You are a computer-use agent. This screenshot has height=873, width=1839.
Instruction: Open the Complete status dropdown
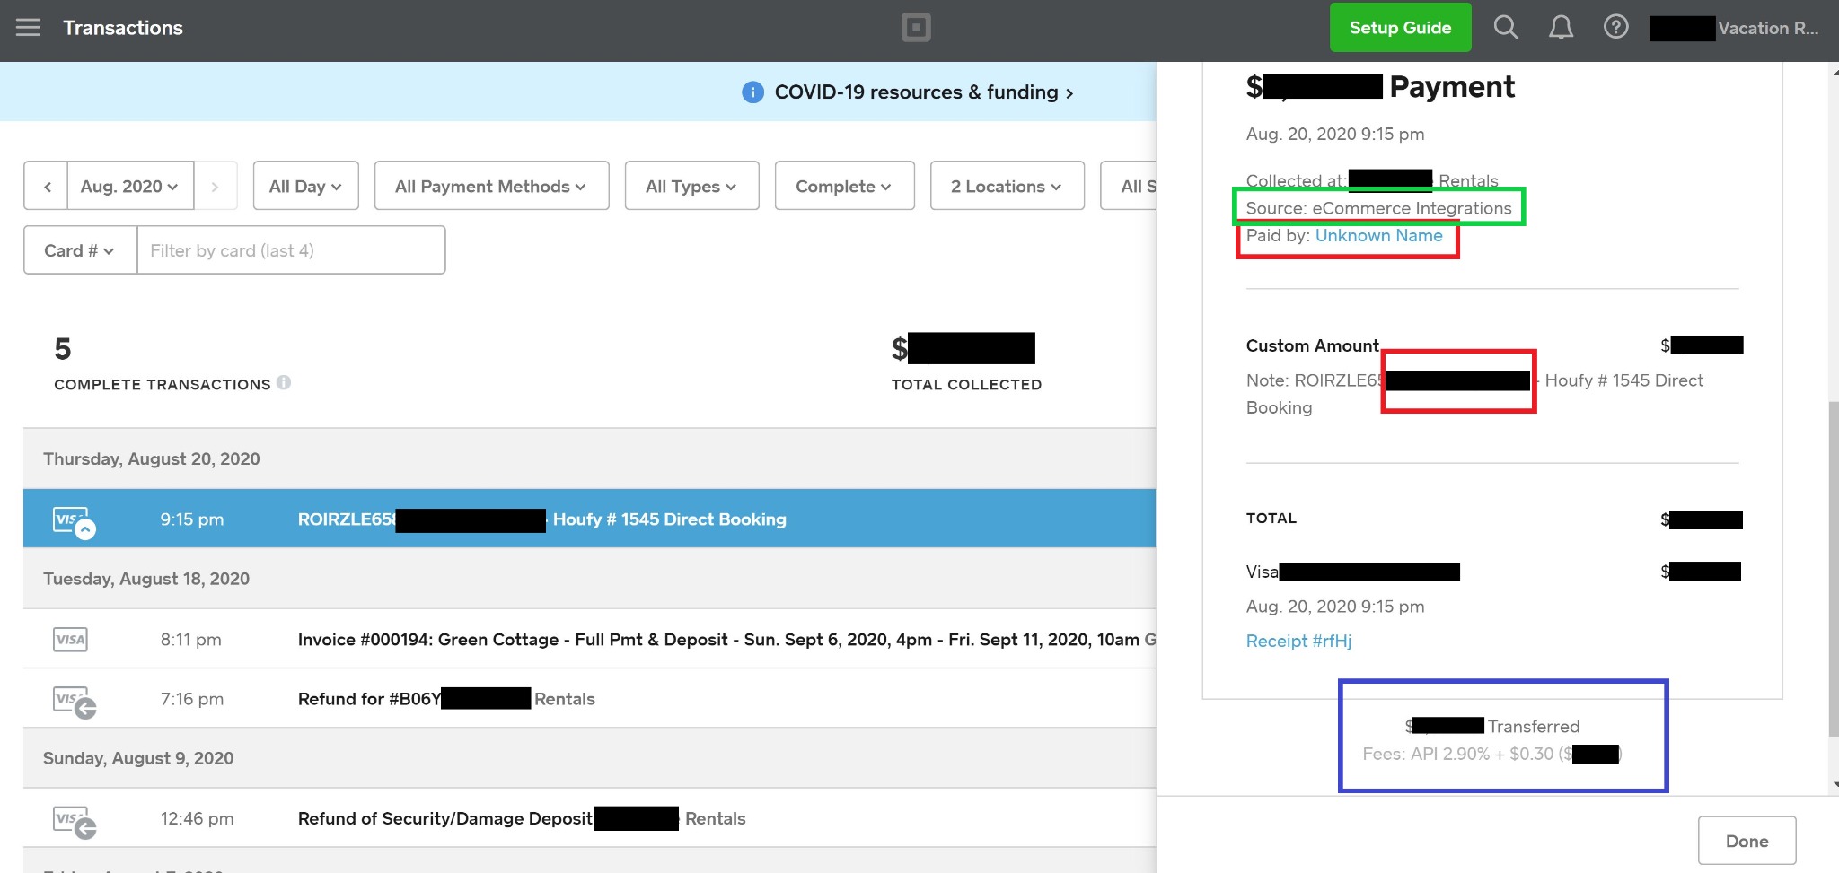click(x=844, y=186)
